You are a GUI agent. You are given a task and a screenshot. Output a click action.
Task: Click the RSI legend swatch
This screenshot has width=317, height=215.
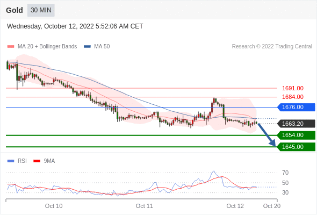coord(11,161)
